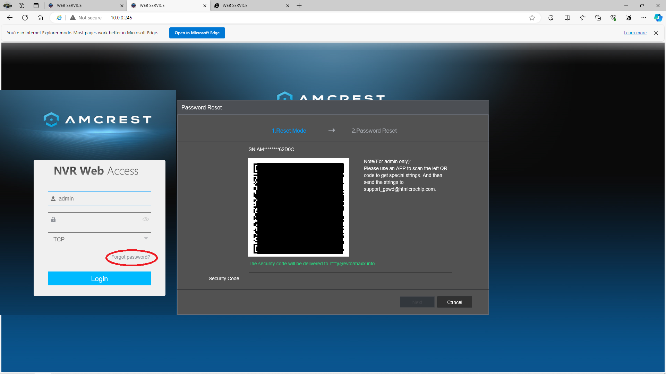Open the browser home page

tap(40, 18)
